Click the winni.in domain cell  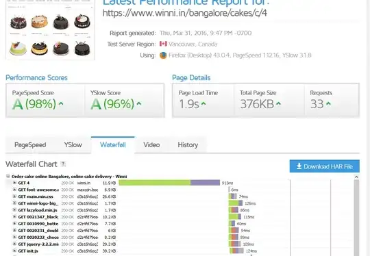(84, 183)
